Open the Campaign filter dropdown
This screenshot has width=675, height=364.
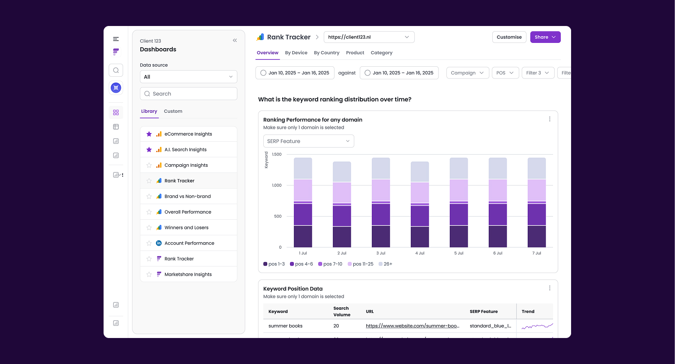click(x=468, y=72)
